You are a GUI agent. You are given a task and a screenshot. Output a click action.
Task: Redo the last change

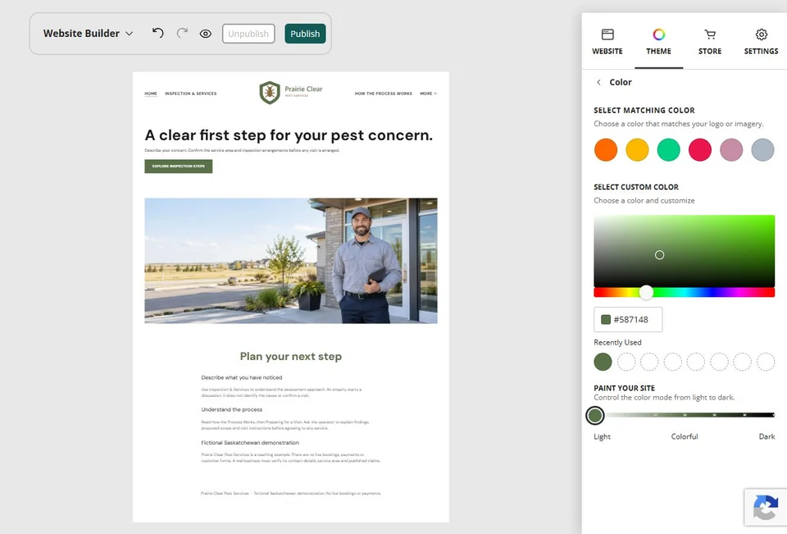click(x=182, y=33)
